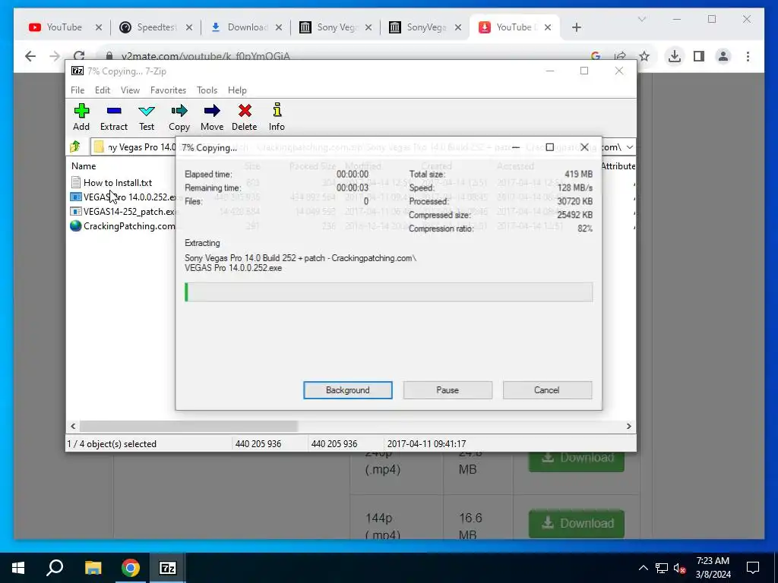This screenshot has width=778, height=583.
Task: Click the horizontal scrollbar thumb in 7-Zip
Action: tap(188, 427)
